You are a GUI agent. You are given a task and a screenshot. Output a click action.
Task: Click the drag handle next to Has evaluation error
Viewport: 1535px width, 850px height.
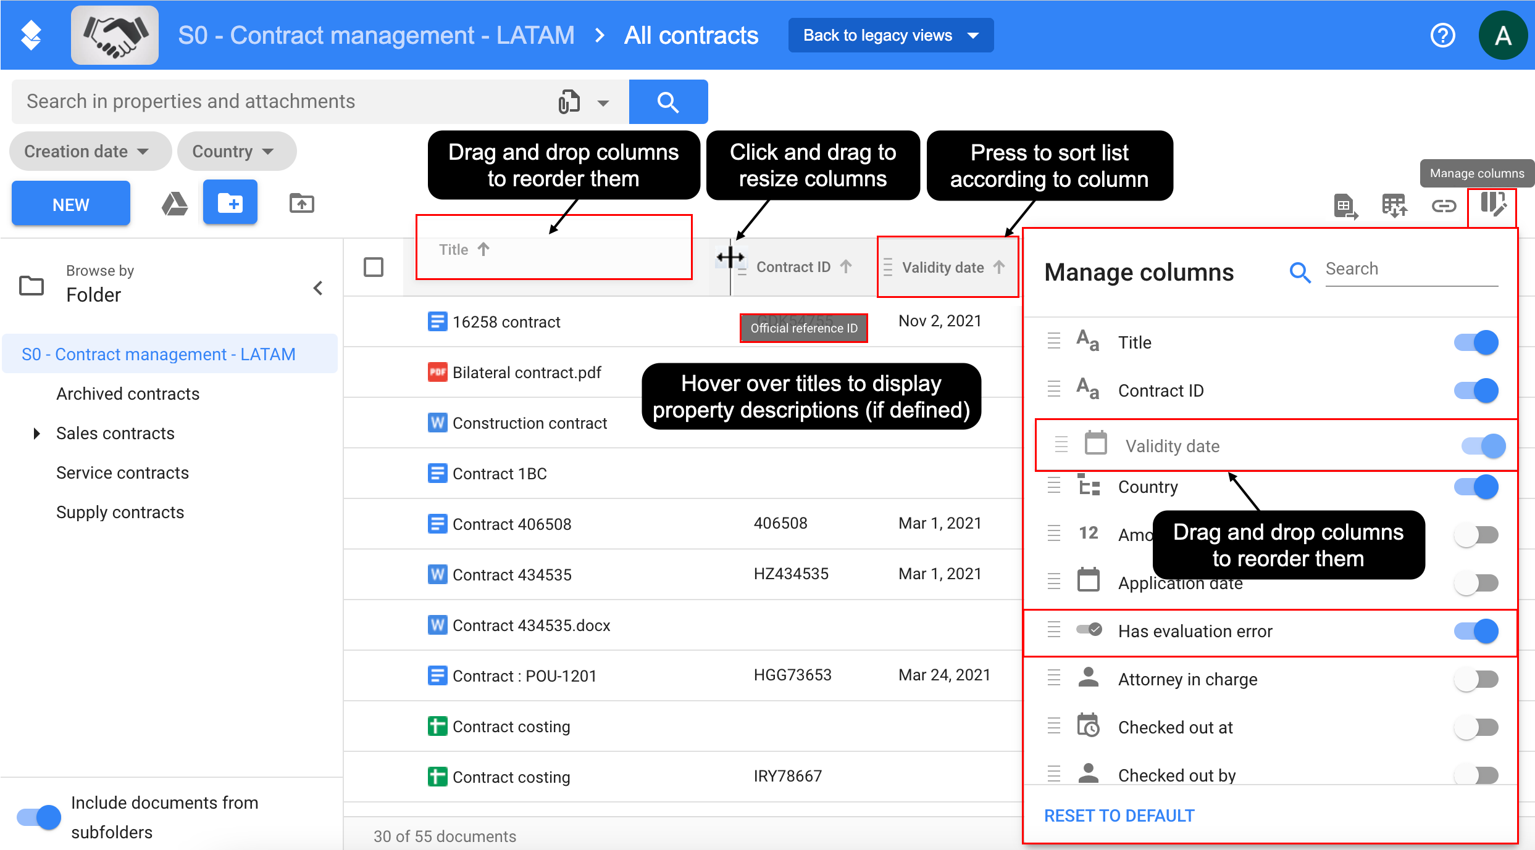(x=1054, y=630)
